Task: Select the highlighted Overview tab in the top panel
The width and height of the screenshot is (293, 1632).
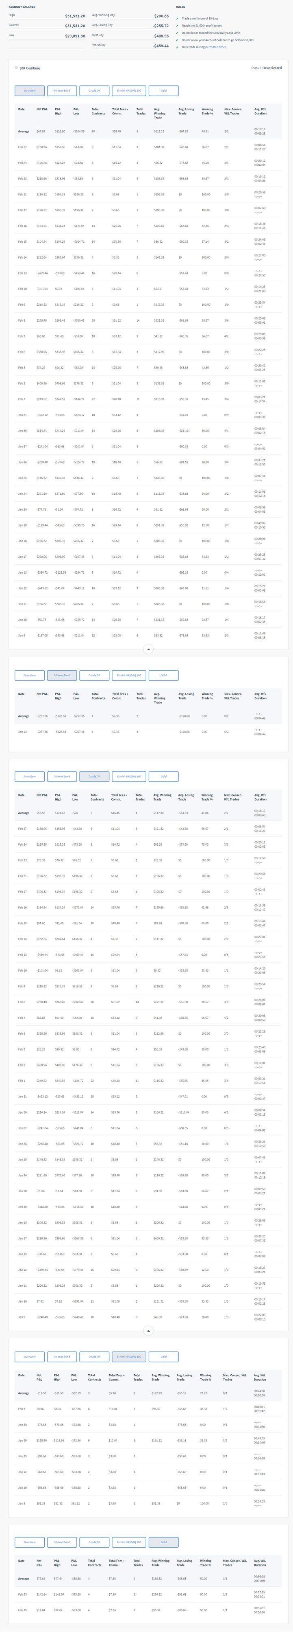Action: 30,90
